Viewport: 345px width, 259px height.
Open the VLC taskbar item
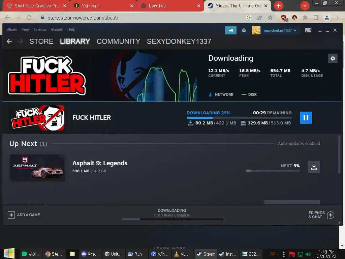182,254
